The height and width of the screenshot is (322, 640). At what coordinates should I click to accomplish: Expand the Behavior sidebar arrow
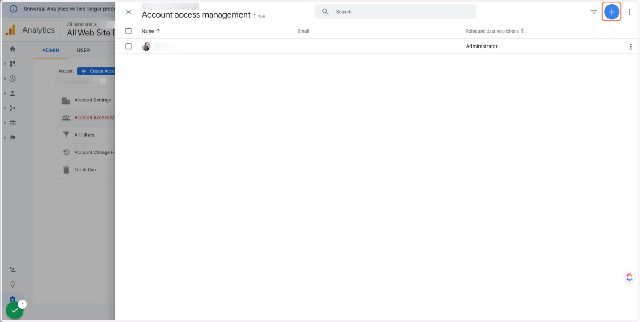coord(5,123)
